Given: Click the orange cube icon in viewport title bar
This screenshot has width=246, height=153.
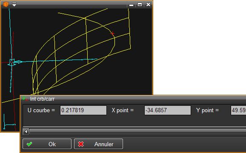Looking at the screenshot, I should point(6,4).
